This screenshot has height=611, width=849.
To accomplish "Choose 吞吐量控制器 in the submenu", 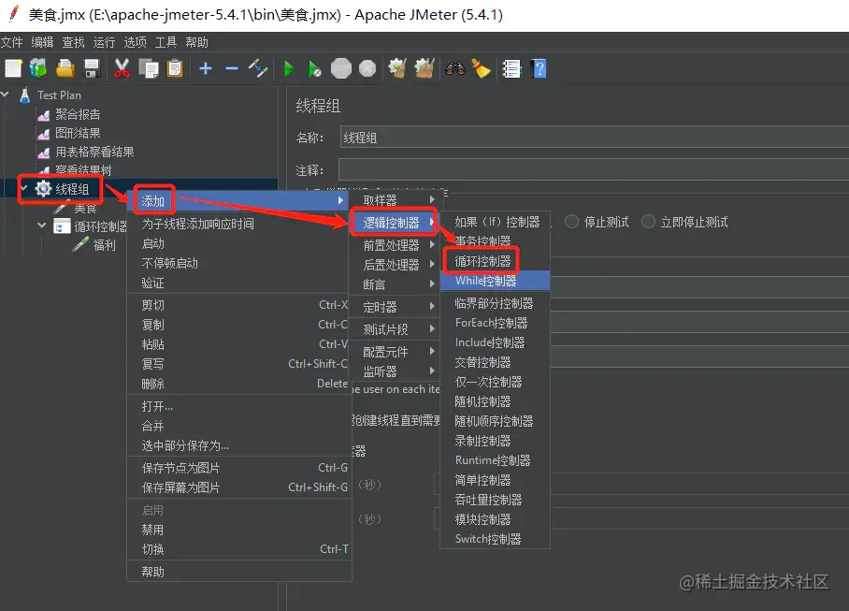I will pos(495,500).
